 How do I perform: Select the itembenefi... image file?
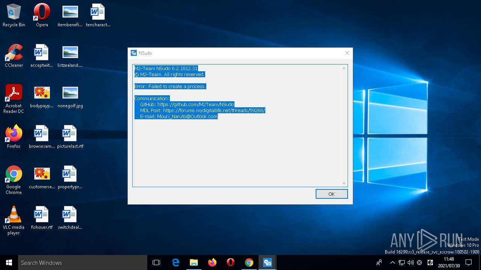[70, 16]
